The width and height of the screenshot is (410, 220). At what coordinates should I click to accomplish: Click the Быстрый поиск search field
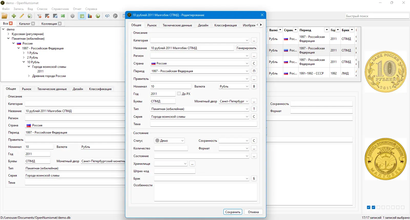(x=377, y=16)
